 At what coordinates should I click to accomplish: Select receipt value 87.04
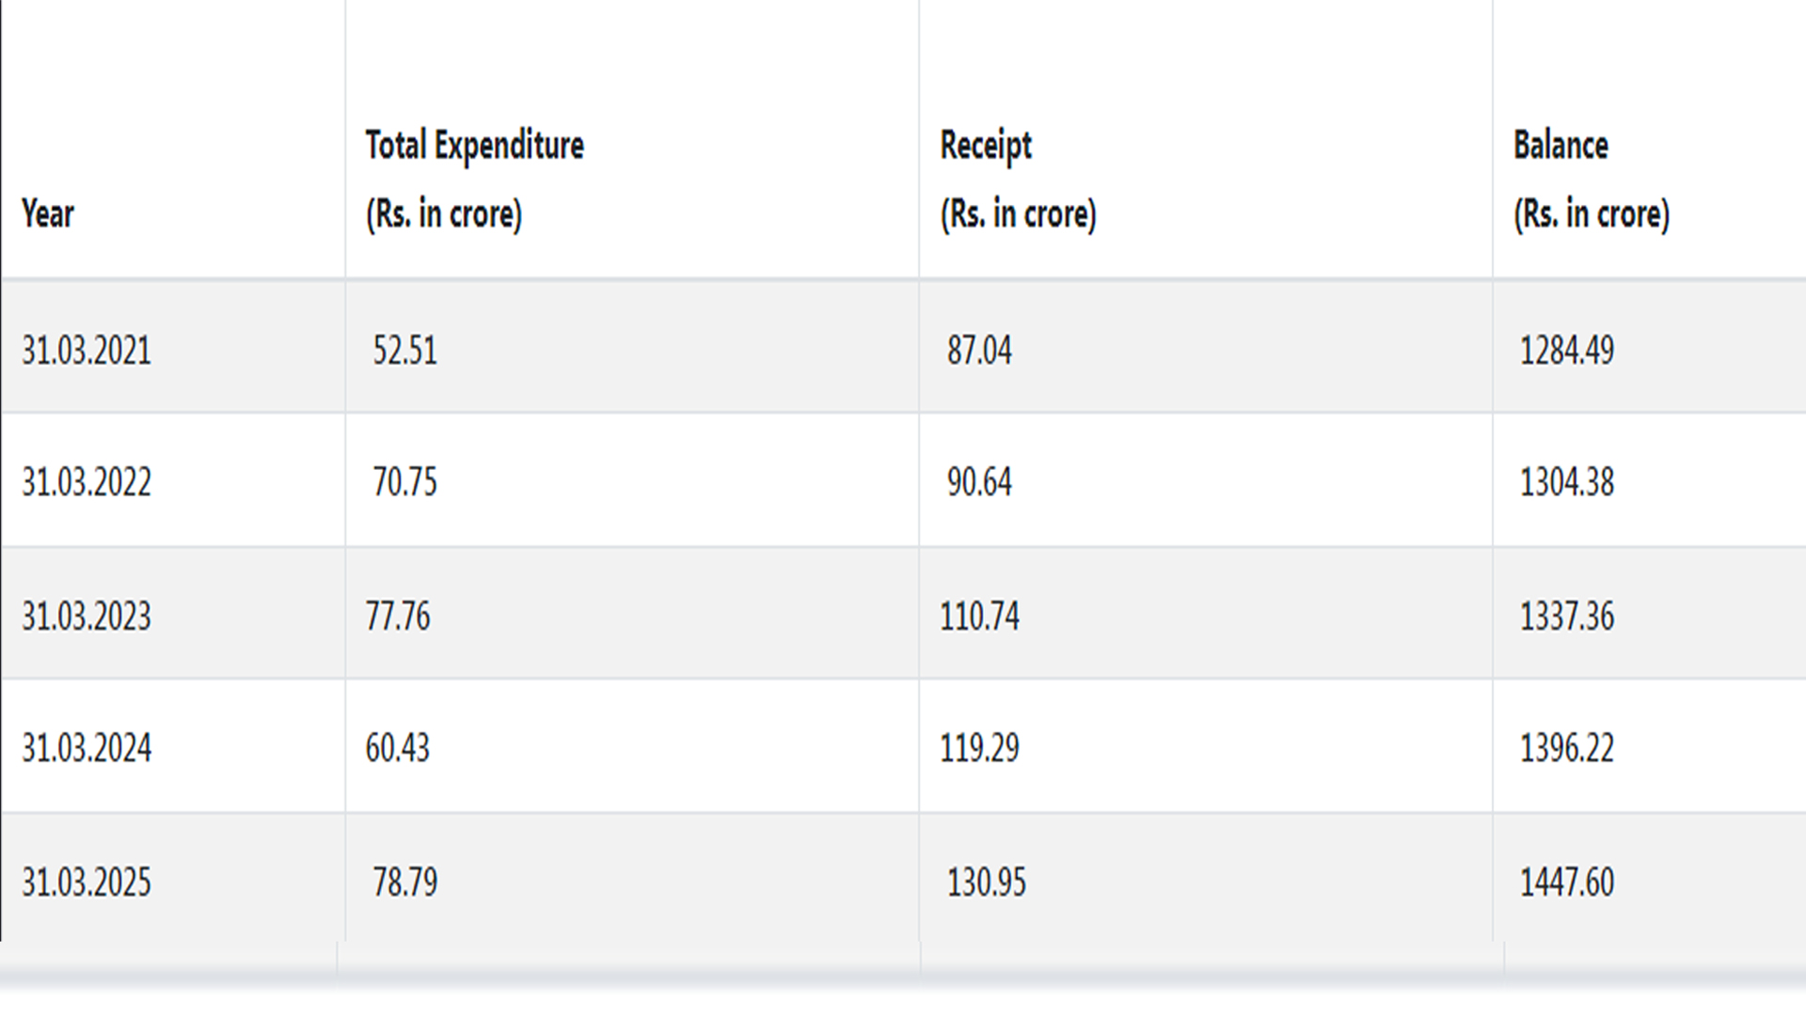tap(979, 351)
